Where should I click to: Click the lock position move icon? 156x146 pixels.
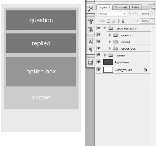tap(118, 21)
